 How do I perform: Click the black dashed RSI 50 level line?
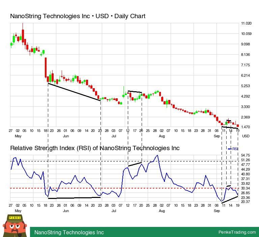(124, 161)
